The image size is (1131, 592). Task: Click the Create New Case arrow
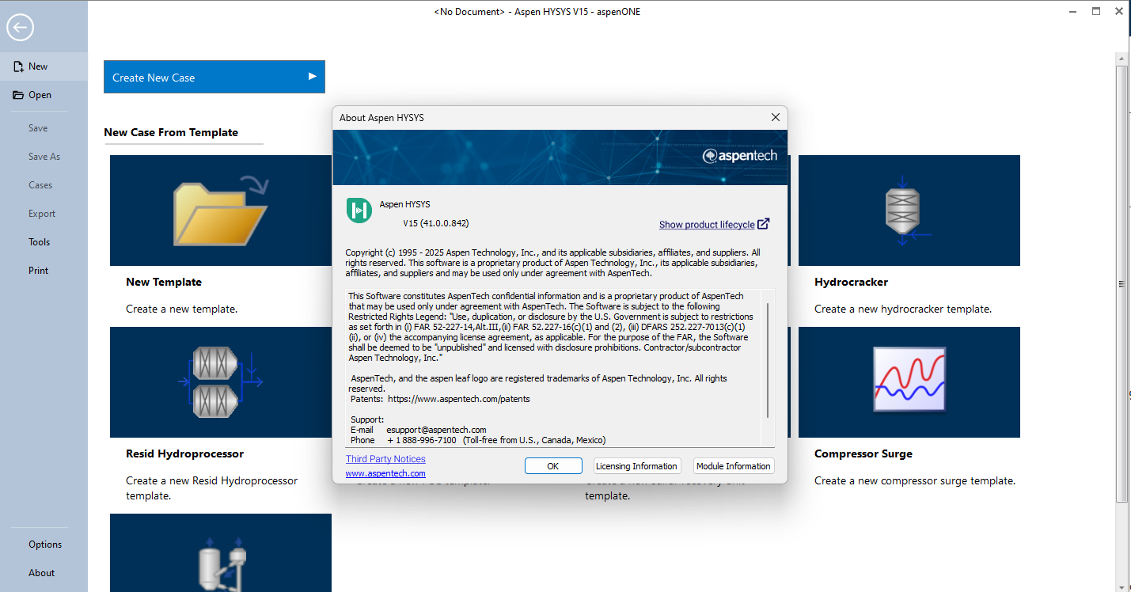click(x=313, y=77)
